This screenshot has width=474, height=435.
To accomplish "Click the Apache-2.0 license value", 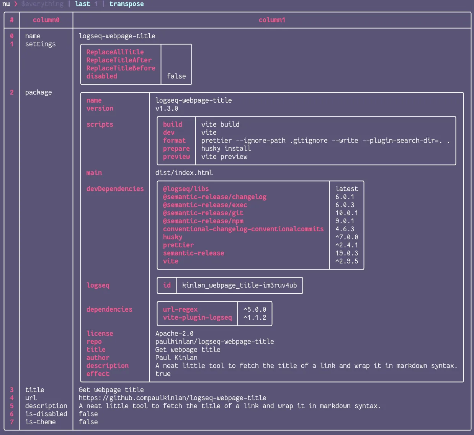I will point(174,334).
